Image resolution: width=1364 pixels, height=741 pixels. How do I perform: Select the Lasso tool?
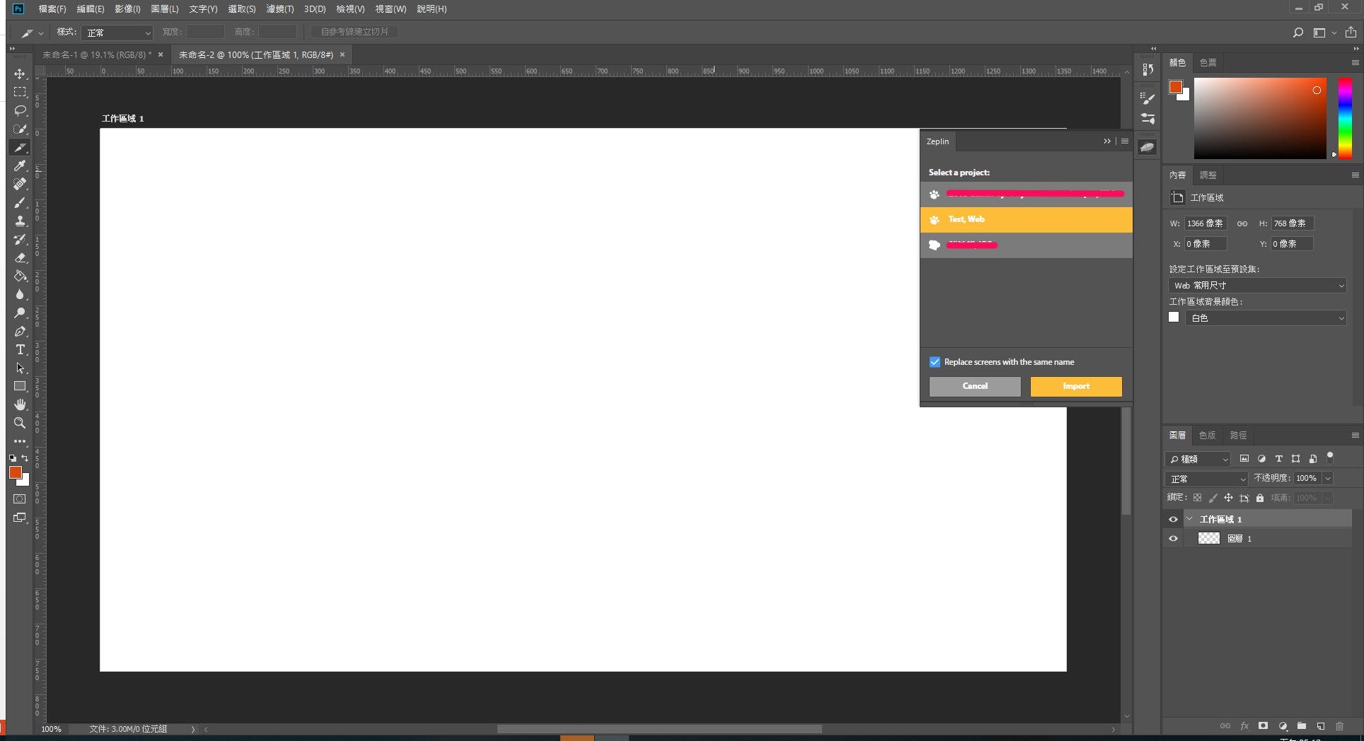pyautogui.click(x=20, y=111)
